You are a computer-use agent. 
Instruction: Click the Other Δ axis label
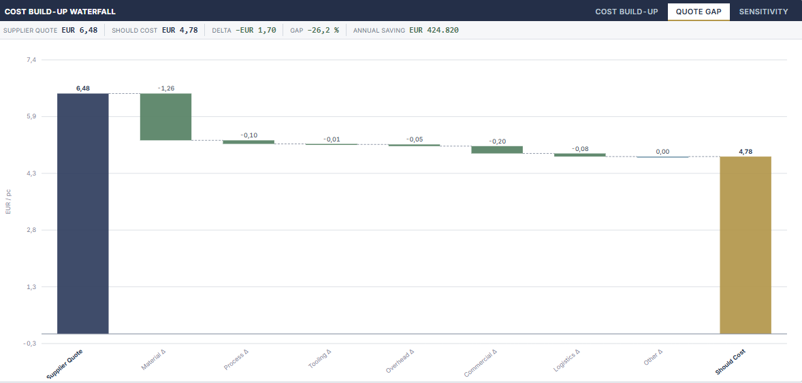pyautogui.click(x=654, y=357)
